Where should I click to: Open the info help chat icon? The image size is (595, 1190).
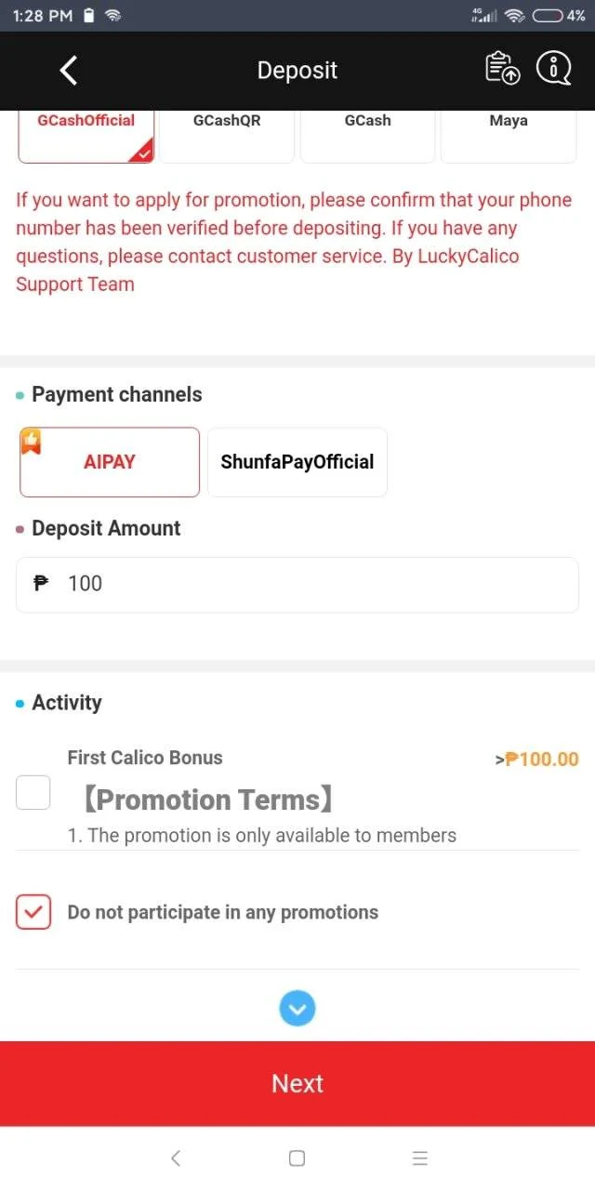tap(554, 69)
